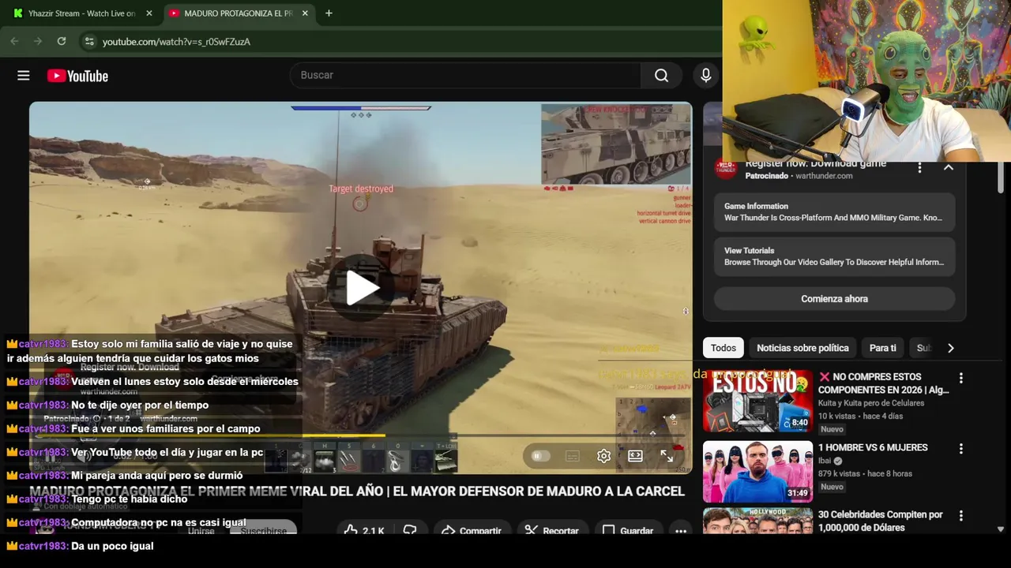Seek on the video progress bar
The image size is (1011, 568).
pyautogui.click(x=361, y=435)
